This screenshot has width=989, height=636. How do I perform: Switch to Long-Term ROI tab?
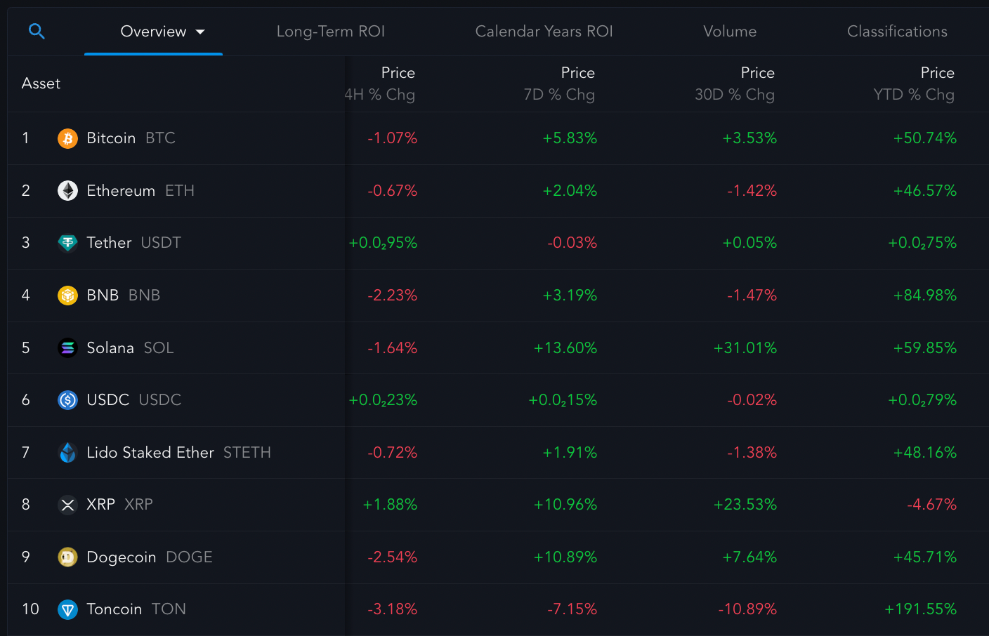coord(330,32)
